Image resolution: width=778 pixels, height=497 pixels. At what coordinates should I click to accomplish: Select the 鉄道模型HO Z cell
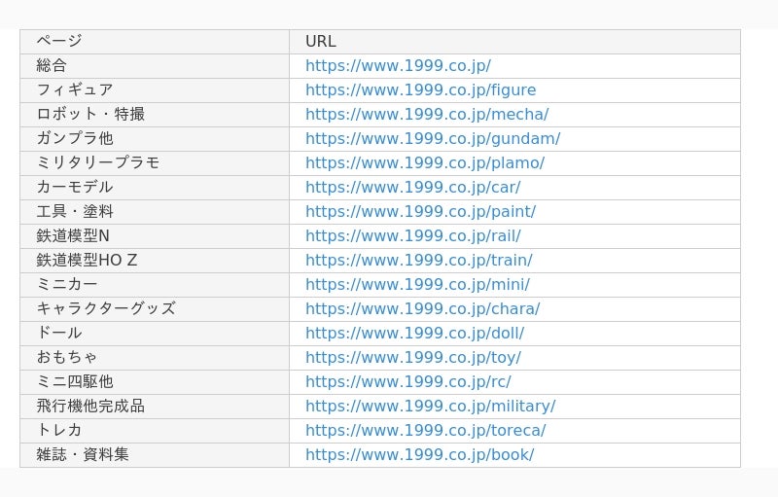pyautogui.click(x=155, y=261)
